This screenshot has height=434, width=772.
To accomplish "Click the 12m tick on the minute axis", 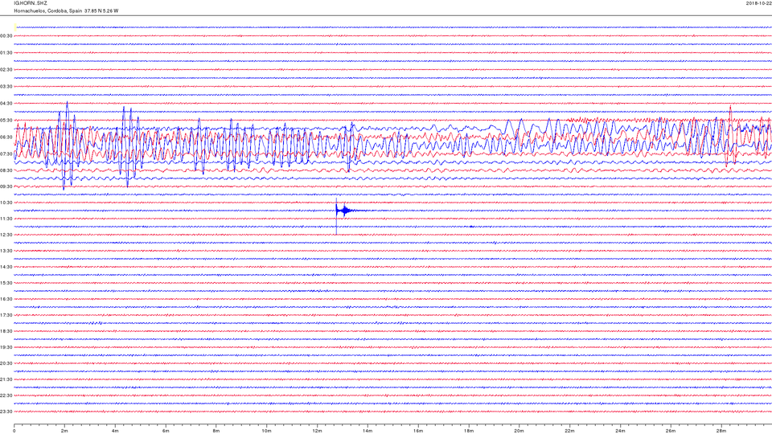I will tap(317, 431).
